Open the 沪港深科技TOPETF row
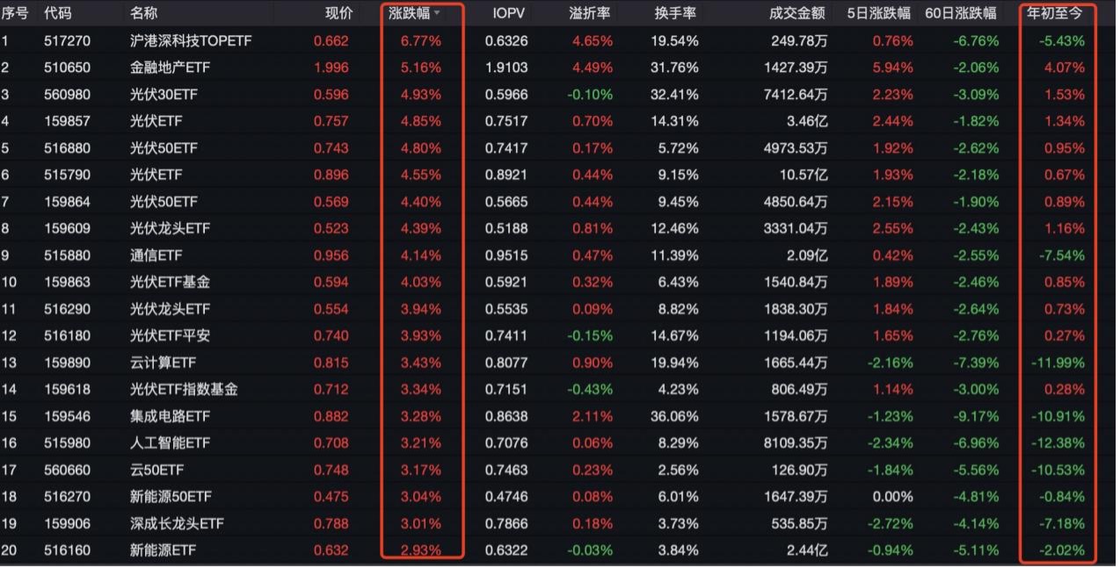Screen dimensions: 1120x568 pos(560,40)
